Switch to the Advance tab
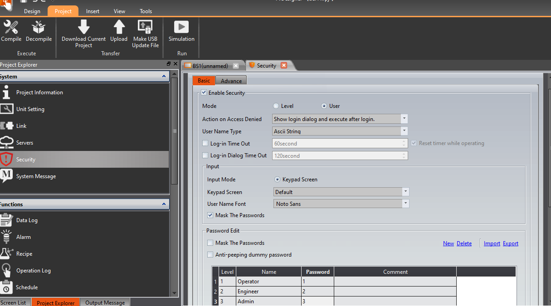Screen dimensions: 551x306 click(x=231, y=81)
